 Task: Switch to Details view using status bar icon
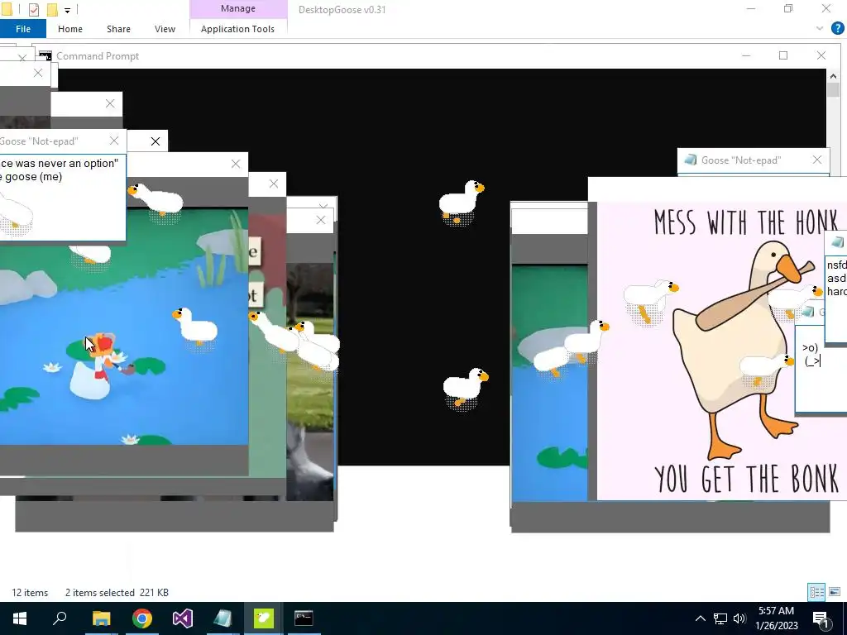tap(816, 592)
